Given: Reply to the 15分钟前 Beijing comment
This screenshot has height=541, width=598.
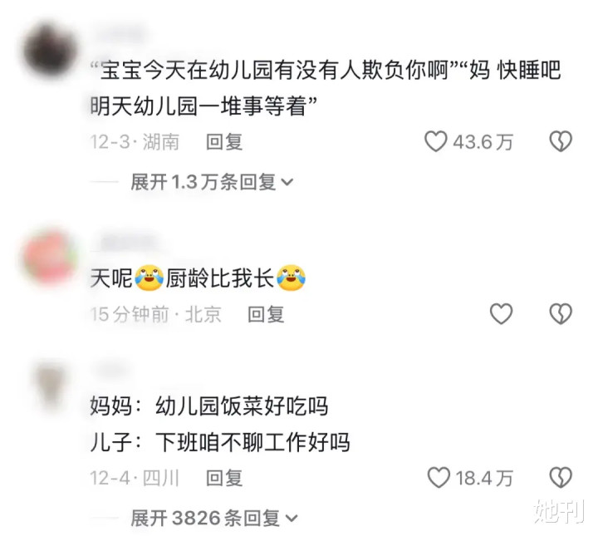Looking at the screenshot, I should point(266,314).
